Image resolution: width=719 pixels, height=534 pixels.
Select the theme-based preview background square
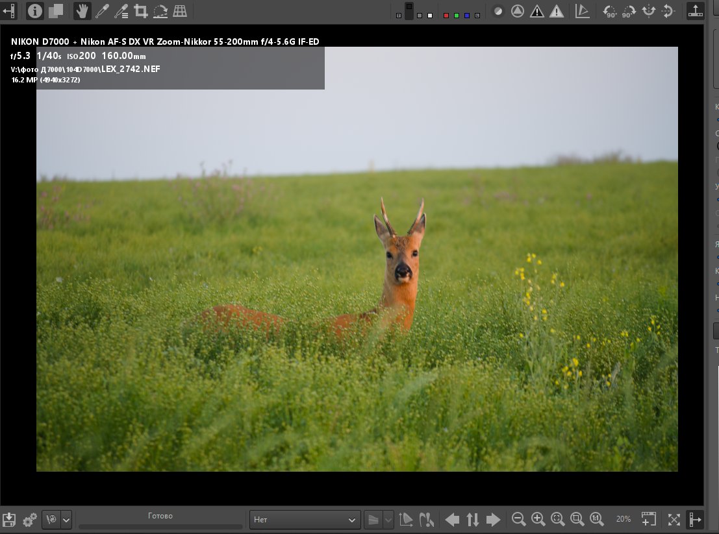click(x=399, y=16)
